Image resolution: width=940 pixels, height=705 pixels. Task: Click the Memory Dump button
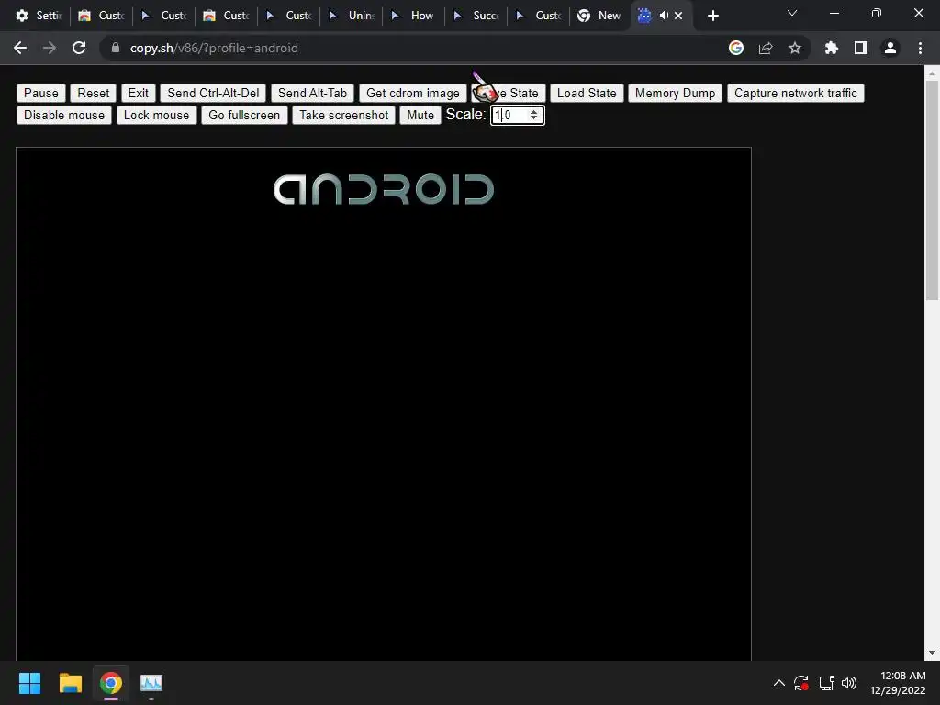tap(675, 93)
